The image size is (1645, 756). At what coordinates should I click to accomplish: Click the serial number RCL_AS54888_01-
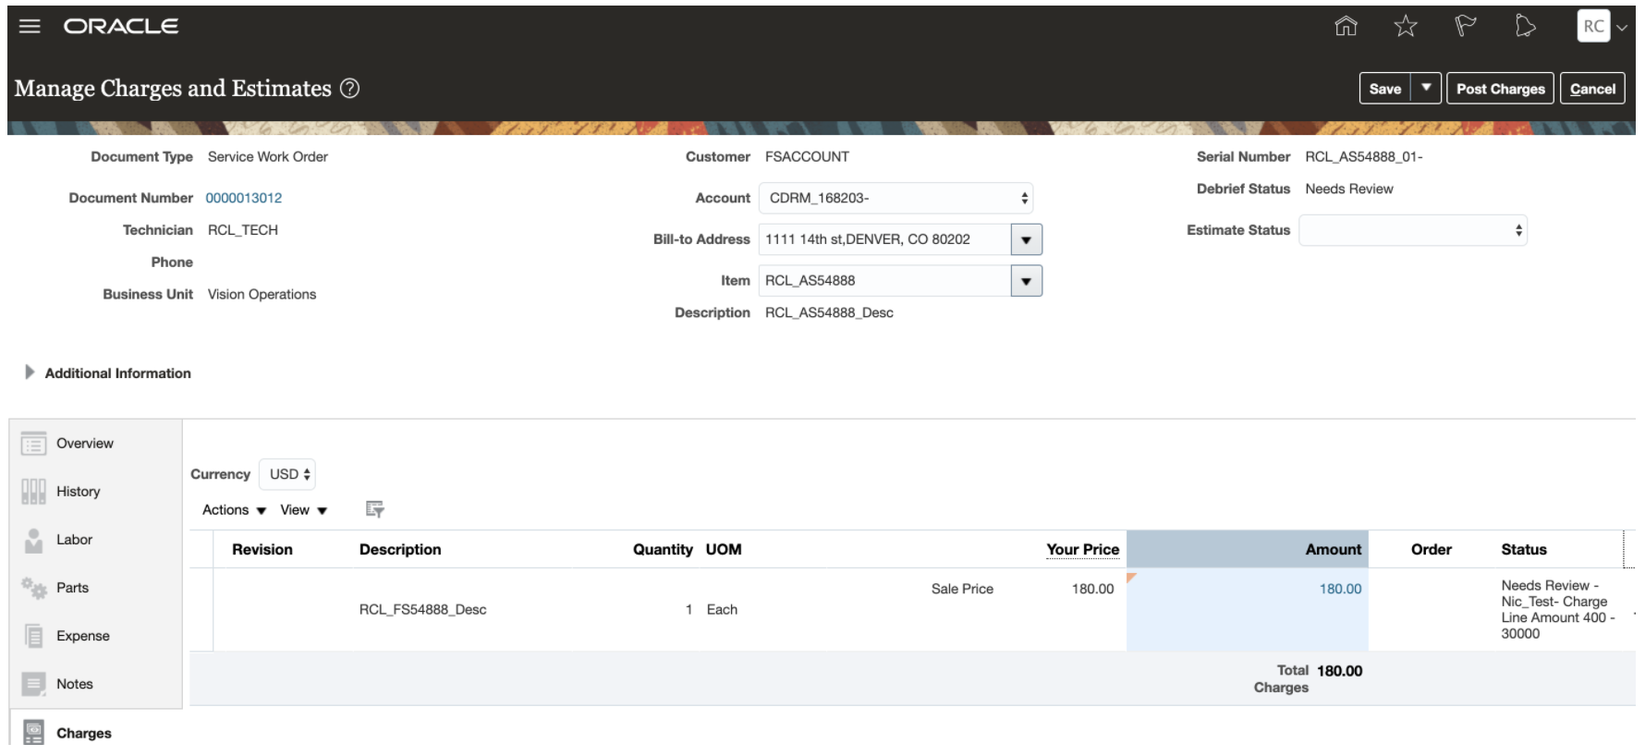point(1364,156)
